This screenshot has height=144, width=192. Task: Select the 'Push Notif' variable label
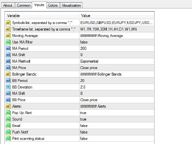[20, 132]
